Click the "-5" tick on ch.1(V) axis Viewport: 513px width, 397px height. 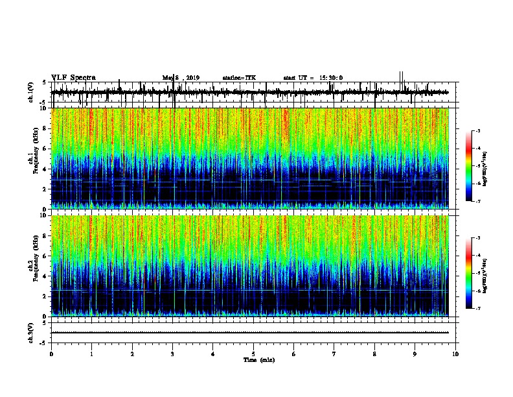point(43,102)
